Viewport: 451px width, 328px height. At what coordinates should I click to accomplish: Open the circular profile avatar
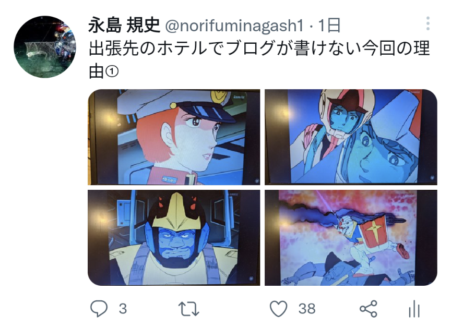click(45, 47)
